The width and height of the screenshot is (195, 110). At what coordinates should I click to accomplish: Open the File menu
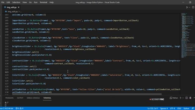[3, 2]
